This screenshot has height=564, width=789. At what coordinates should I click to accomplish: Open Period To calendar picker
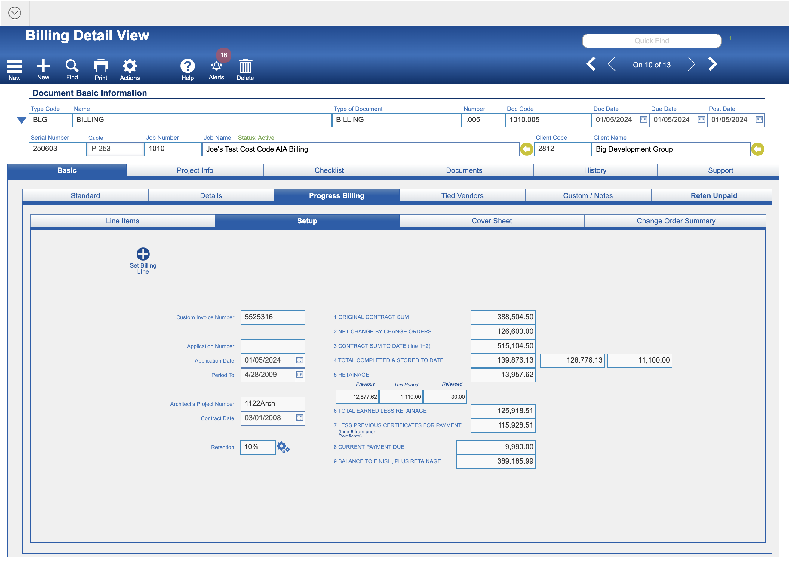pyautogui.click(x=300, y=375)
